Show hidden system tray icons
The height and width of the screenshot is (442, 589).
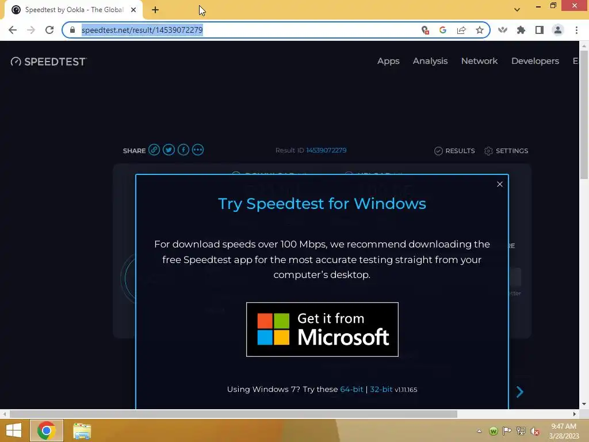click(x=479, y=431)
